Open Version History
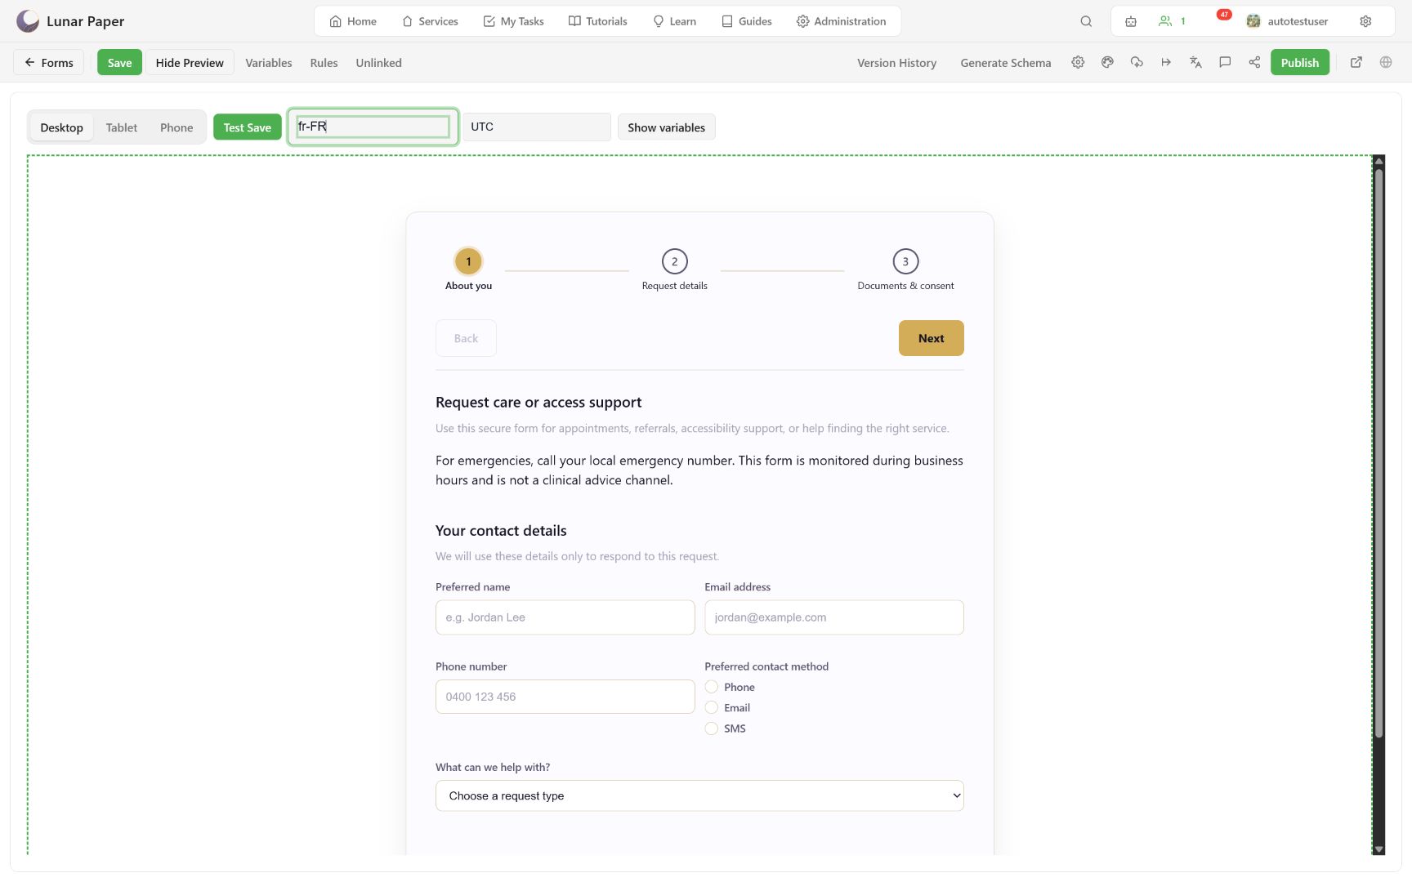This screenshot has width=1412, height=882. coord(896,63)
